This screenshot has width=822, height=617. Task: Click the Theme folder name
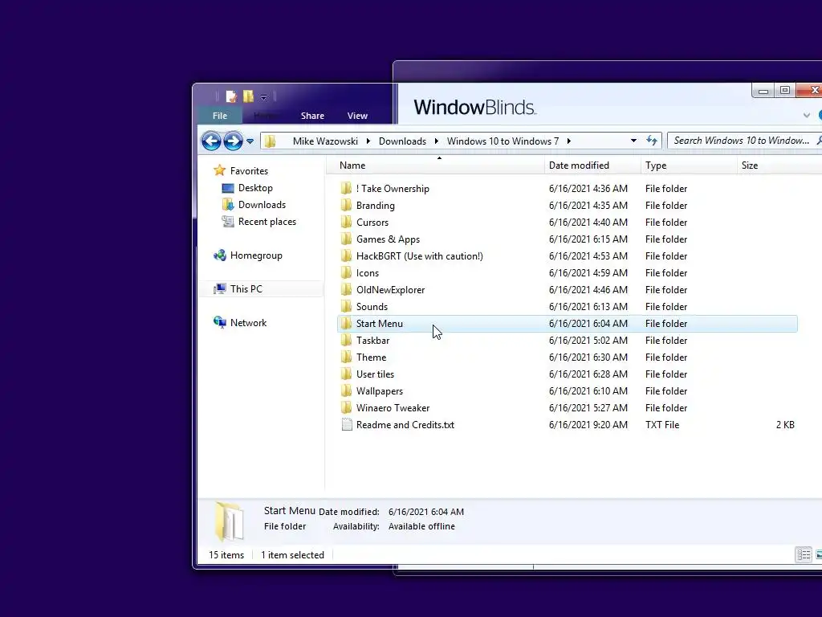pyautogui.click(x=371, y=358)
